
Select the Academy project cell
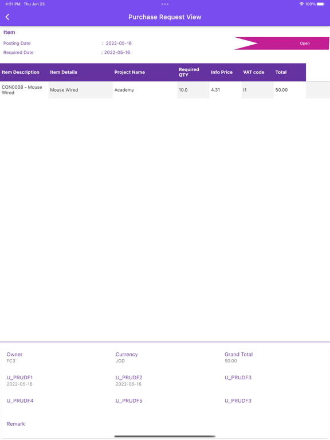point(145,90)
